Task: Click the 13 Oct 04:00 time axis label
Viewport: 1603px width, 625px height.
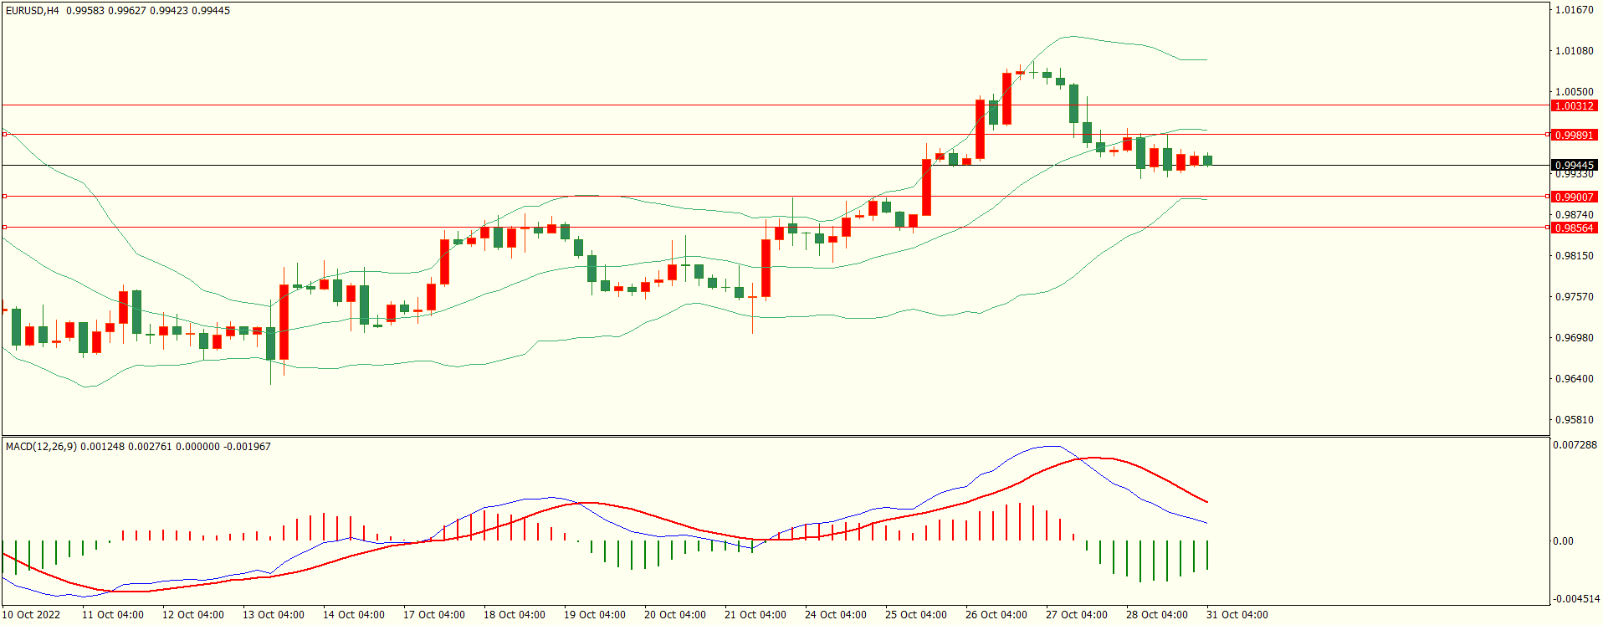Action: (274, 615)
